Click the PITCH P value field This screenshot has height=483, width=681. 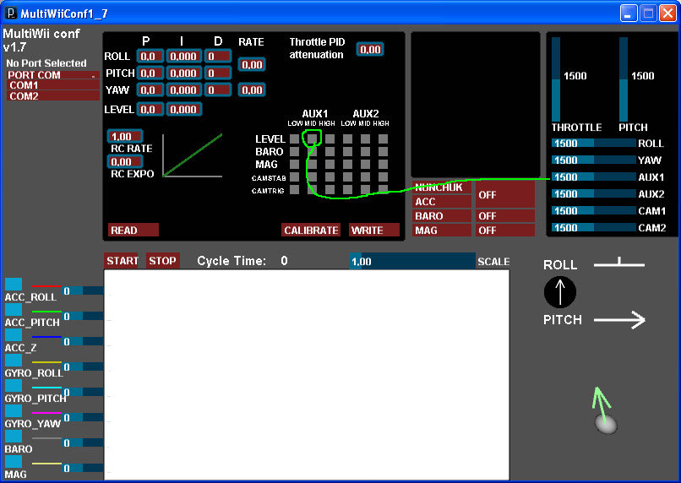[x=150, y=73]
